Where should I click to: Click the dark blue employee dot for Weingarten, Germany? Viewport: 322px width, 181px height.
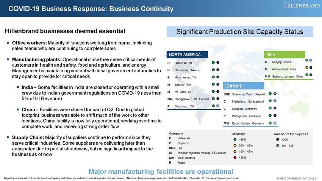[275, 115]
